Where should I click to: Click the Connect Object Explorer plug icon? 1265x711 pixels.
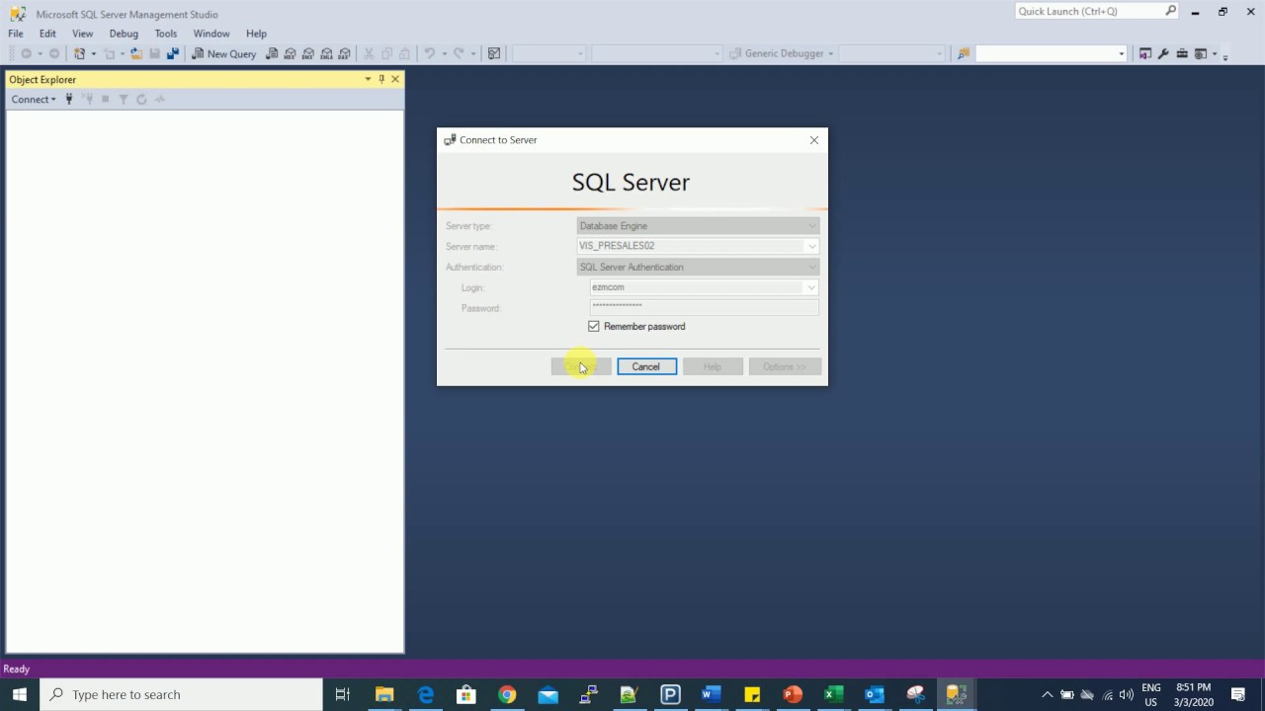[69, 99]
